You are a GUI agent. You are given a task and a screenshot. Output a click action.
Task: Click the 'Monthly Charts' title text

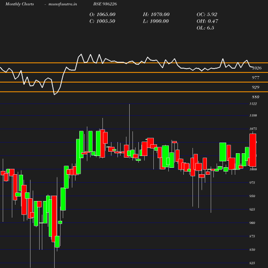19,4
